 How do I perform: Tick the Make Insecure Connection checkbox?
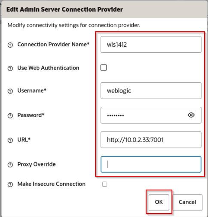(x=104, y=184)
